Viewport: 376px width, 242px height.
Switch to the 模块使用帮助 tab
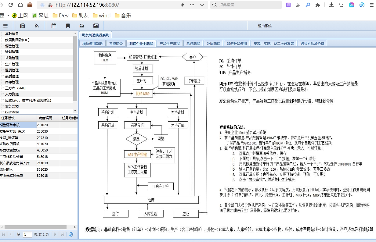pyautogui.click(x=92, y=44)
